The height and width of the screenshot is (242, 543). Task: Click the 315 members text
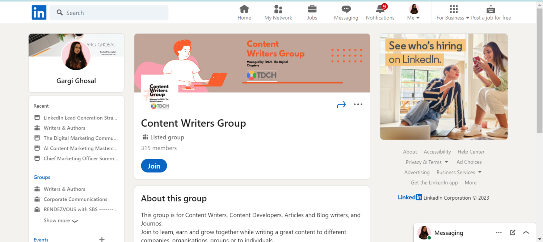coord(159,148)
